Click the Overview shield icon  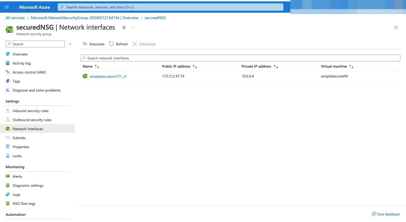(x=8, y=54)
